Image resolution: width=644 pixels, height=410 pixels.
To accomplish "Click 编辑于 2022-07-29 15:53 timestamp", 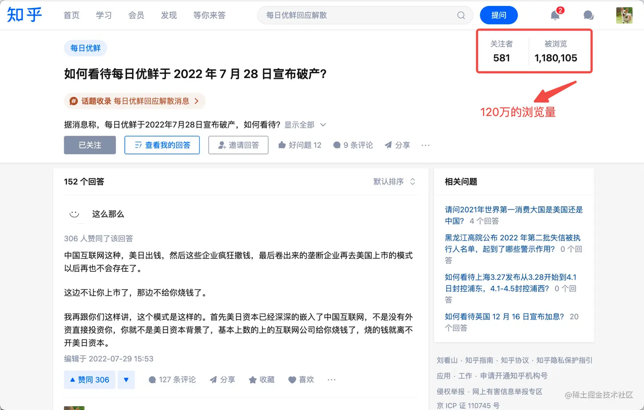I will point(109,359).
